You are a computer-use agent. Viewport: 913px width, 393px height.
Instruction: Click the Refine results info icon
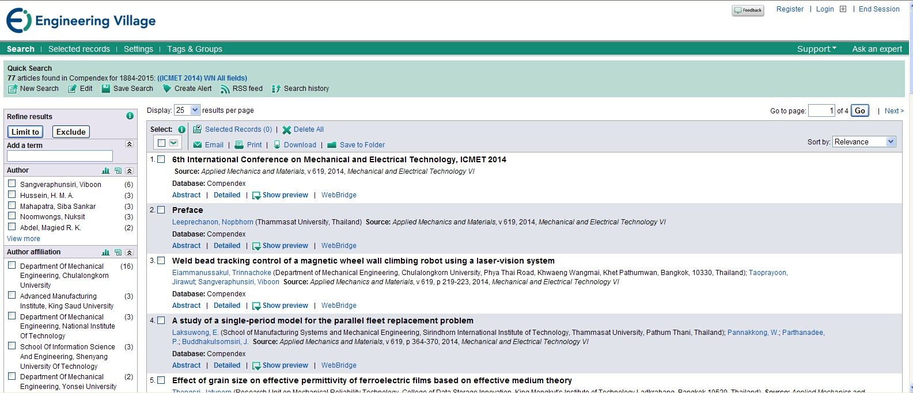[130, 116]
